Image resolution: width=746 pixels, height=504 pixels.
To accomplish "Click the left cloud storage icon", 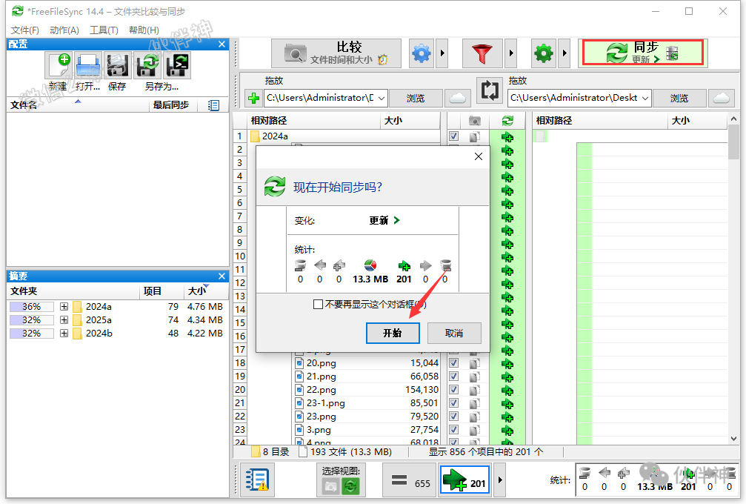I will (x=457, y=98).
